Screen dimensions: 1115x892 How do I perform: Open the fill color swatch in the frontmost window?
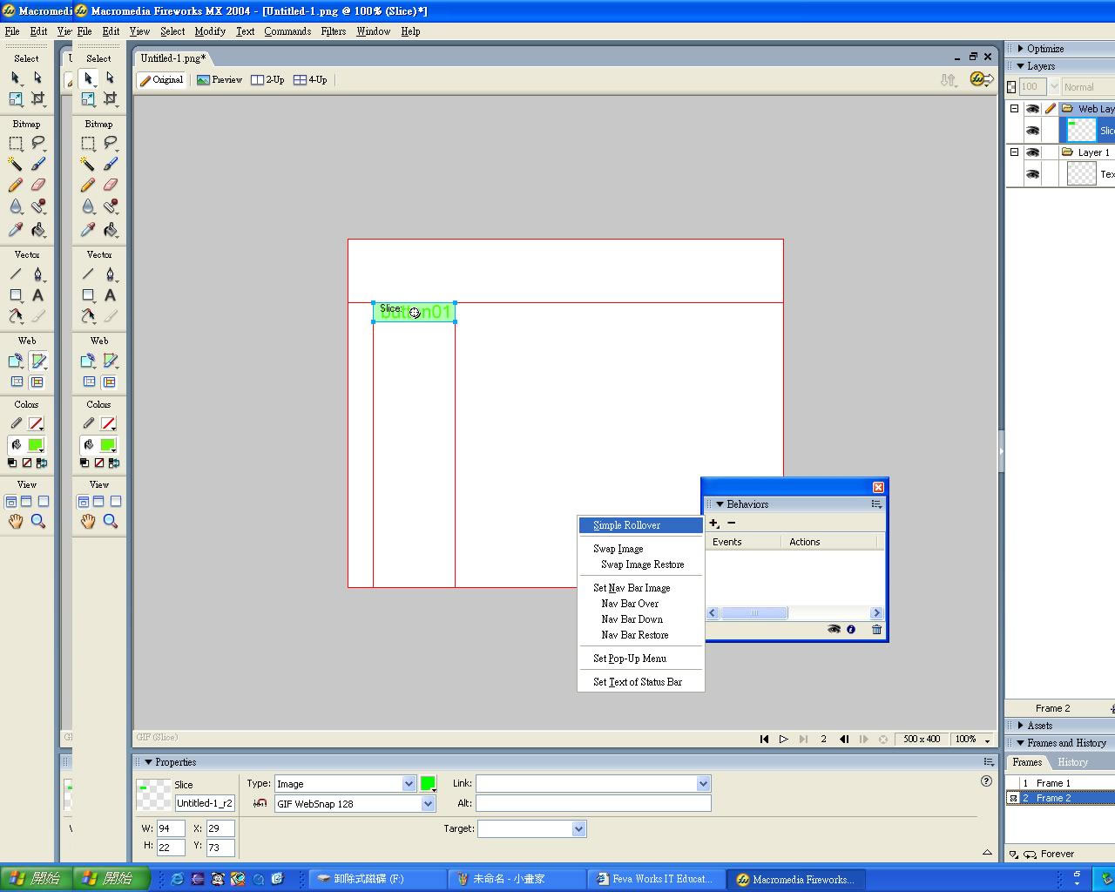click(108, 445)
